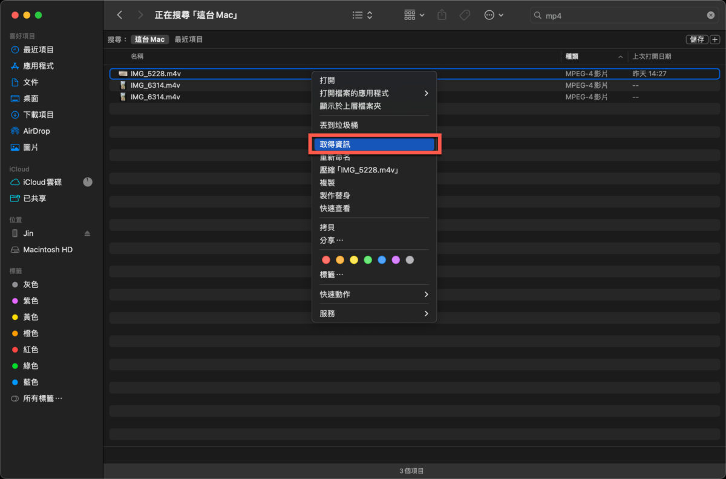Open 應用程式 in sidebar
This screenshot has width=726, height=479.
[39, 66]
